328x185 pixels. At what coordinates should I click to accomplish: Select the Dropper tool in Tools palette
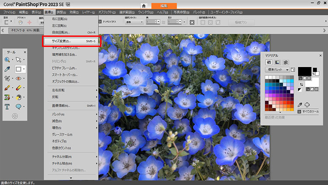(x=7, y=69)
